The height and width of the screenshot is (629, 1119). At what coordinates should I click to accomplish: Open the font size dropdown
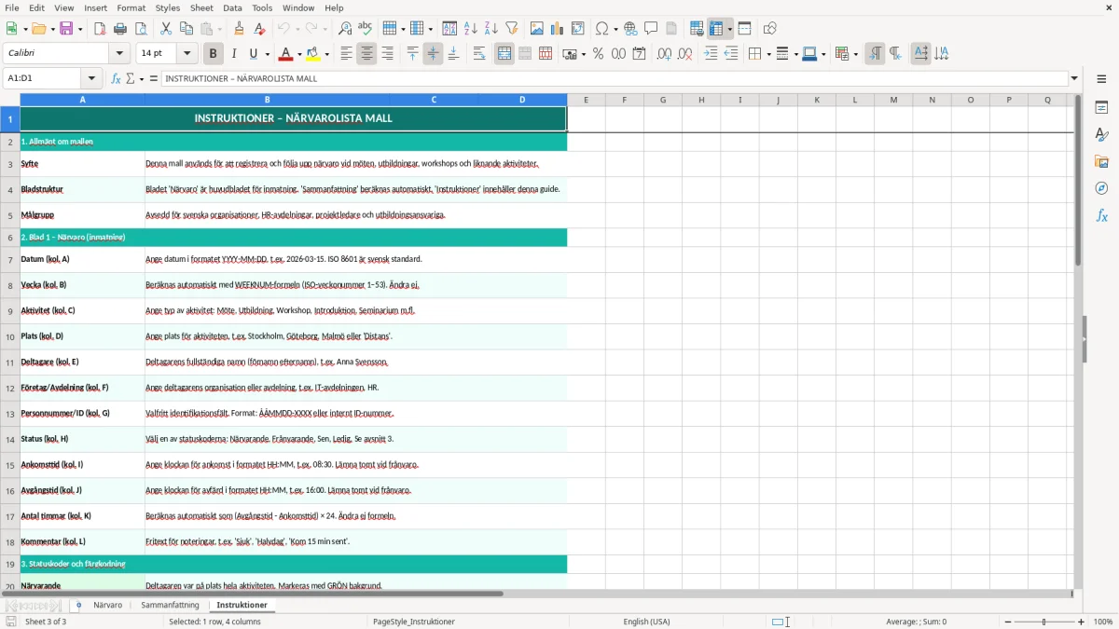coord(186,54)
